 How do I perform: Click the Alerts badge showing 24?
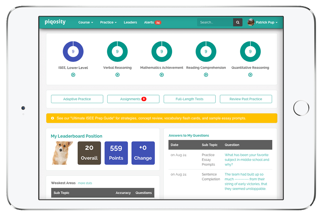(x=158, y=23)
